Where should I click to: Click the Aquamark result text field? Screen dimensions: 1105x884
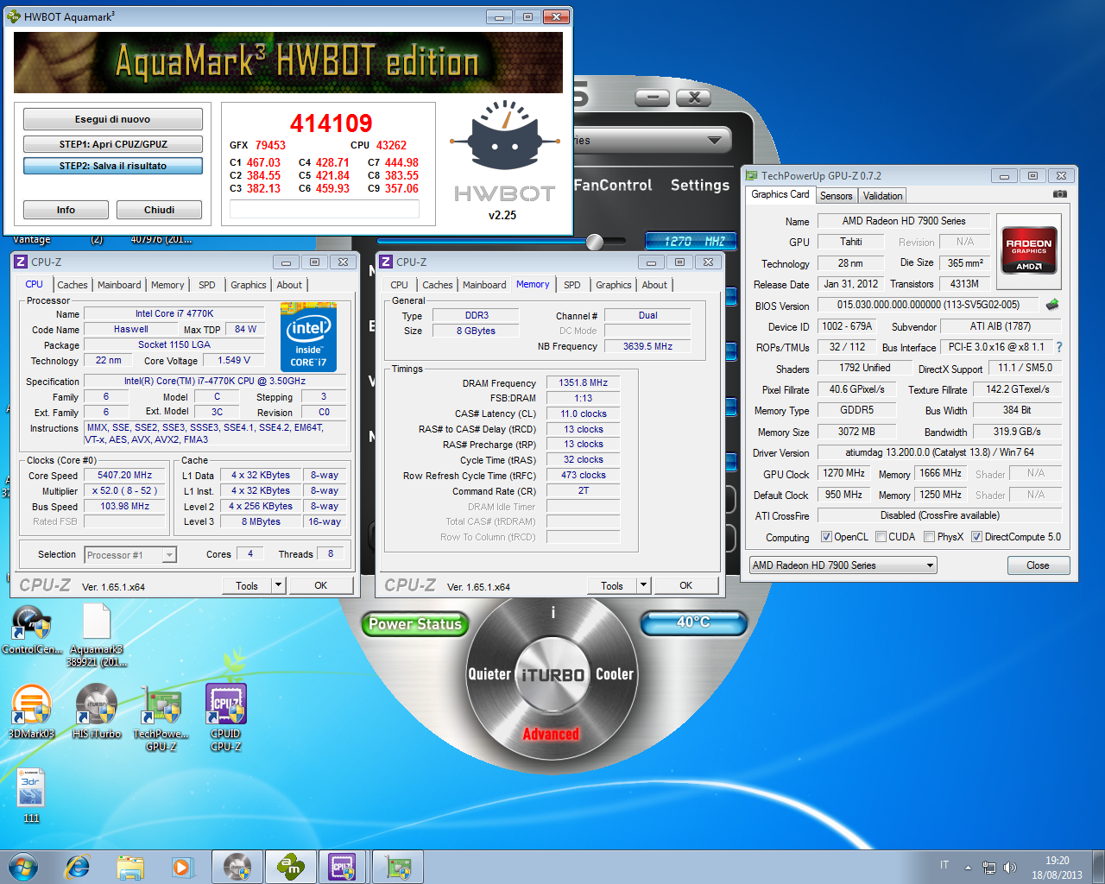click(324, 209)
